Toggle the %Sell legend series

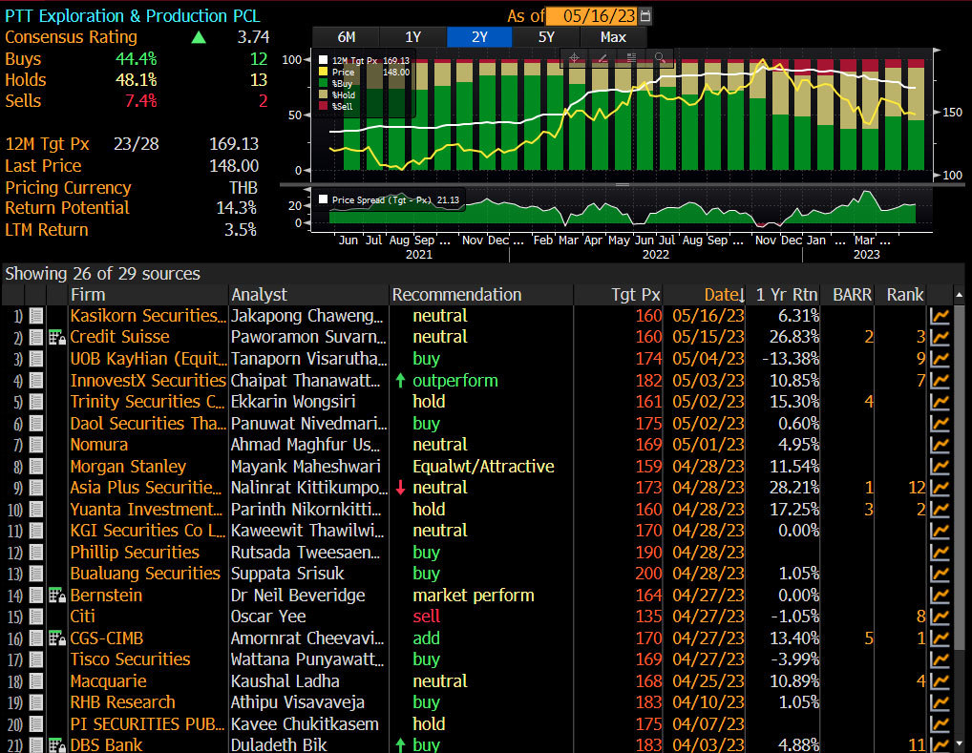(x=323, y=106)
